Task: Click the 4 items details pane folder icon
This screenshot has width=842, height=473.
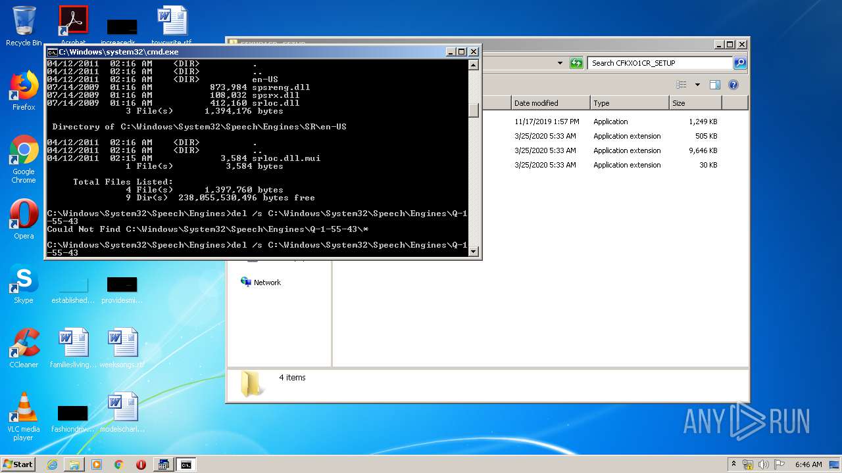Action: pyautogui.click(x=251, y=384)
